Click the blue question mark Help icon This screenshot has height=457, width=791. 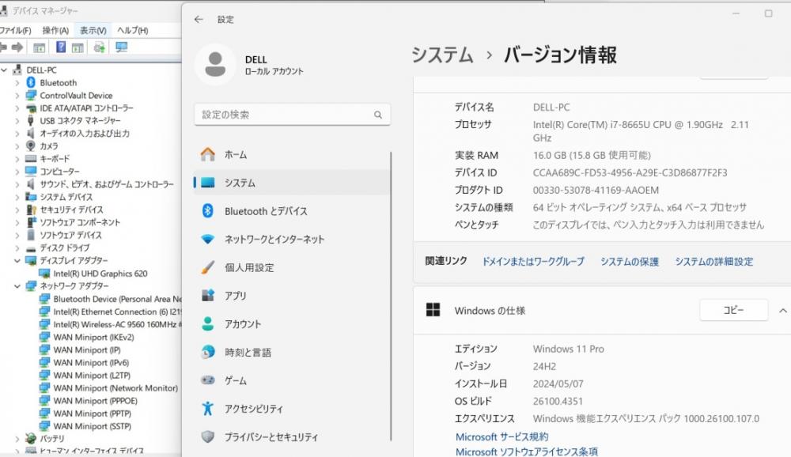[x=61, y=47]
